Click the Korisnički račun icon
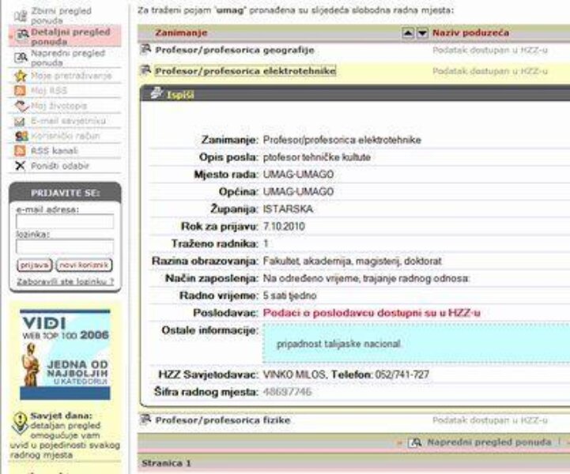 pyautogui.click(x=21, y=136)
